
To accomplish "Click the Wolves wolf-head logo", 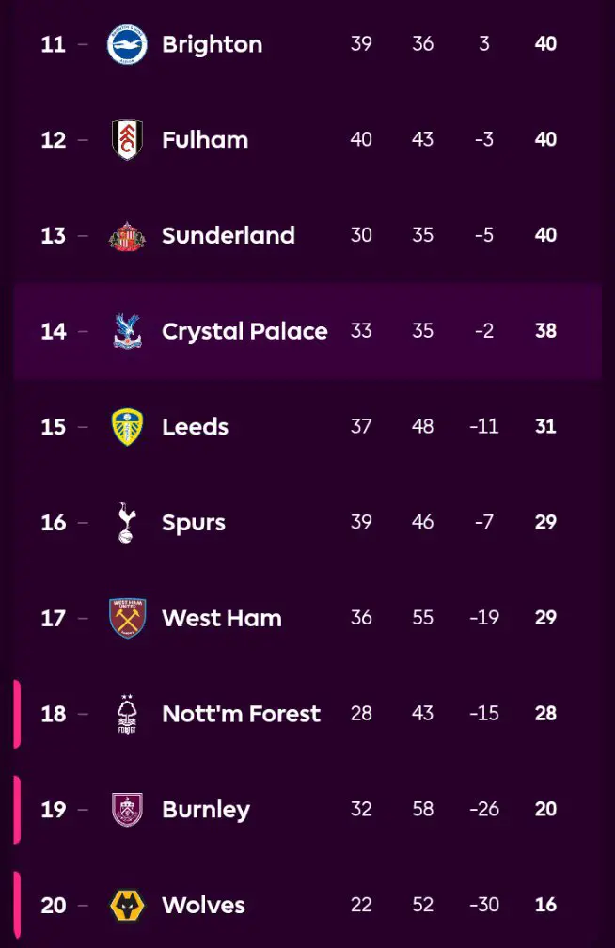I will coord(127,906).
